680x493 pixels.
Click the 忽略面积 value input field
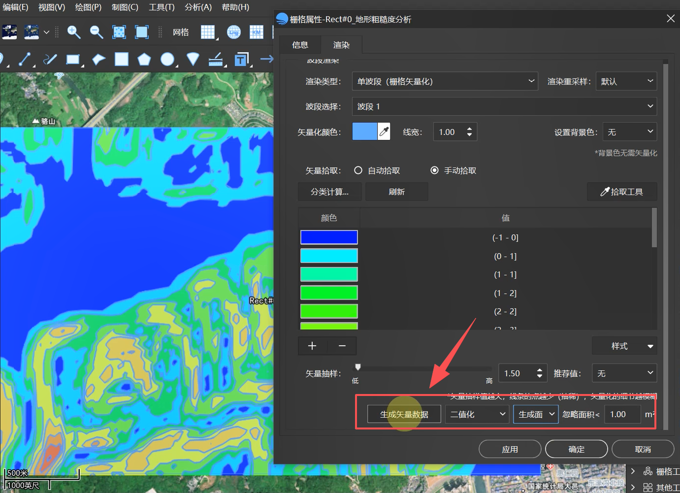tap(622, 414)
